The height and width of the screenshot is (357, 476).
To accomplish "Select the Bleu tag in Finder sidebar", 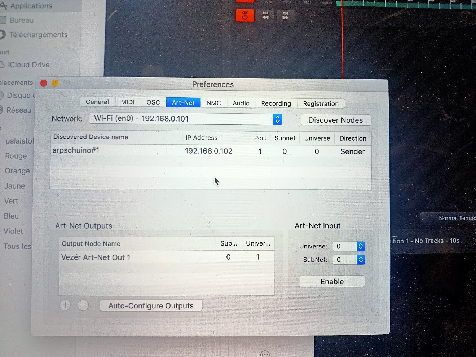I will [x=11, y=216].
